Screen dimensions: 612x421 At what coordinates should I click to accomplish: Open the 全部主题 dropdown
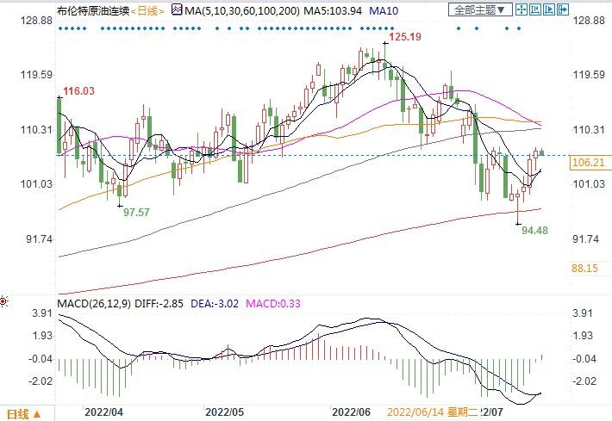pos(481,10)
